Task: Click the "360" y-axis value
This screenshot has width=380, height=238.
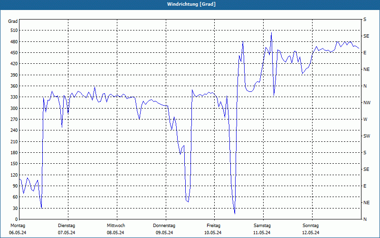Action: (x=14, y=86)
